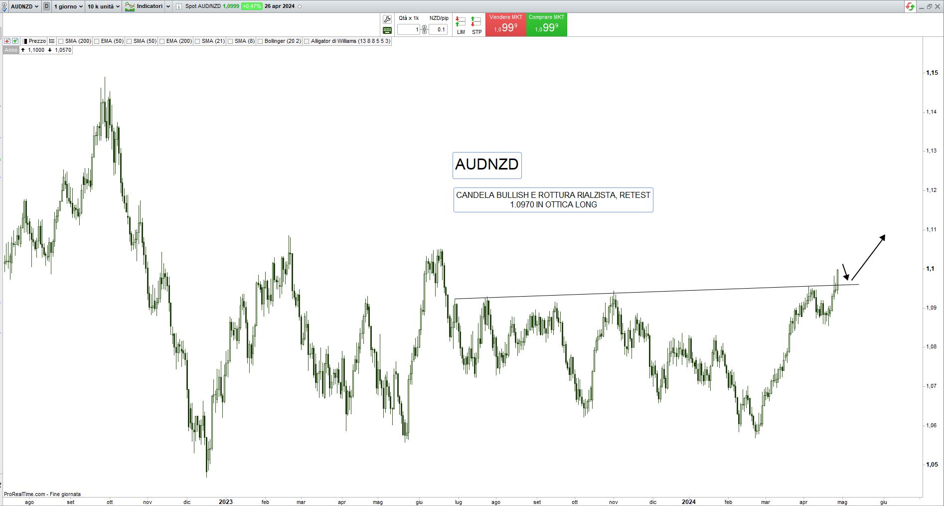The height and width of the screenshot is (506, 944).
Task: Open the AUDNZD symbol dropdown
Action: click(25, 6)
